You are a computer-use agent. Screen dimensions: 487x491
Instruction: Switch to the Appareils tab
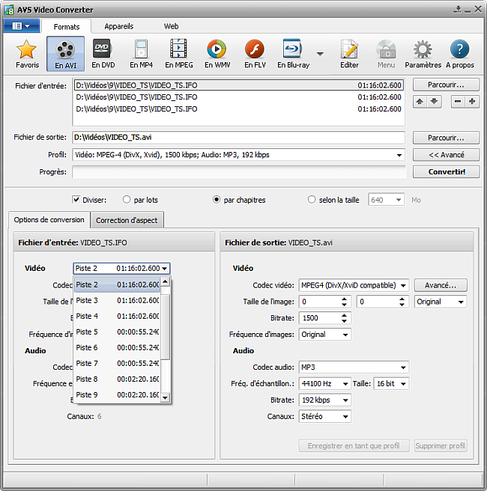tap(119, 26)
